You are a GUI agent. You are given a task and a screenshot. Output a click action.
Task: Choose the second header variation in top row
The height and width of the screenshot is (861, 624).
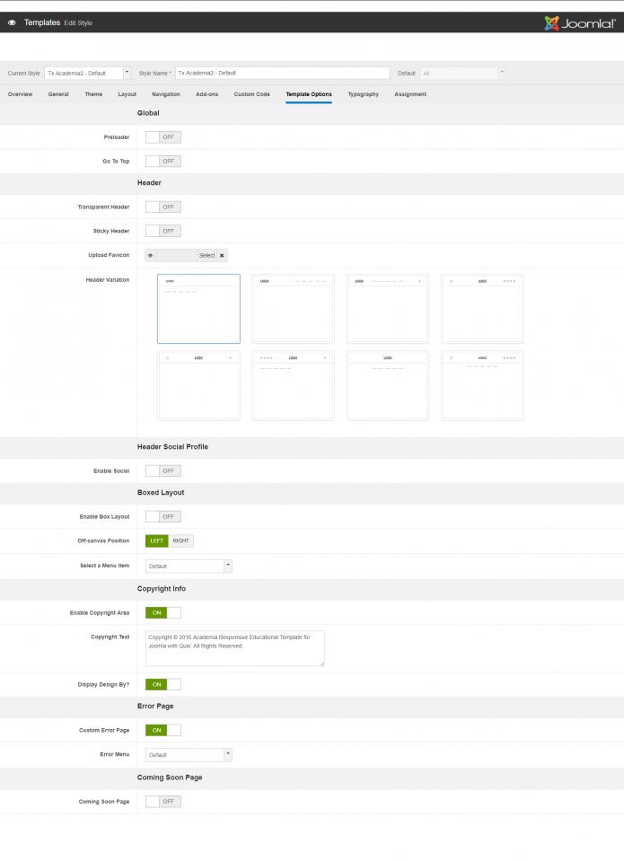point(293,308)
